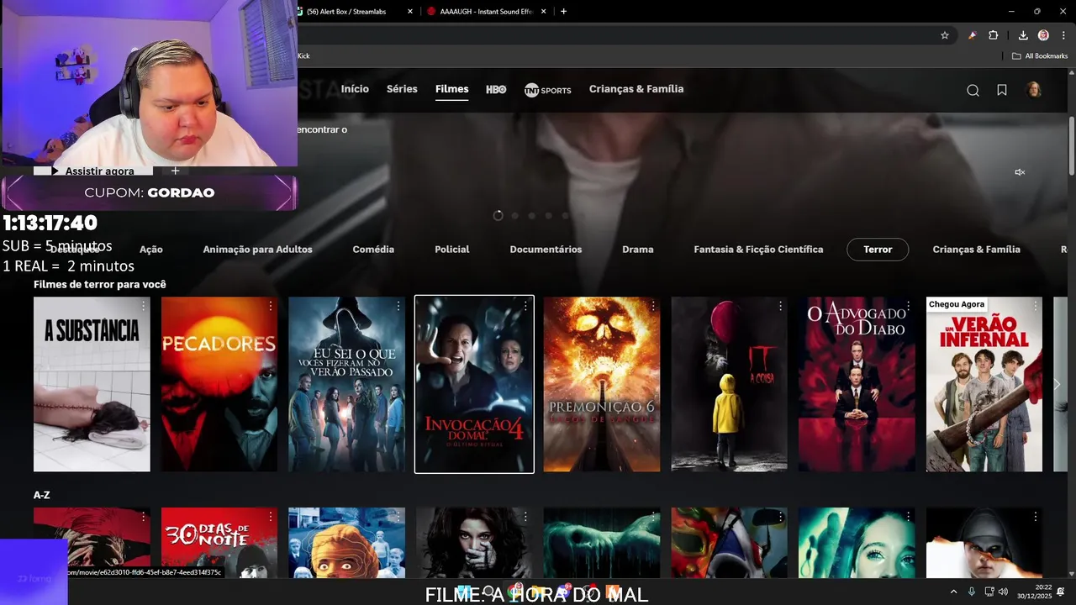Jump to second hero carousel dot
Image resolution: width=1076 pixels, height=605 pixels.
514,216
